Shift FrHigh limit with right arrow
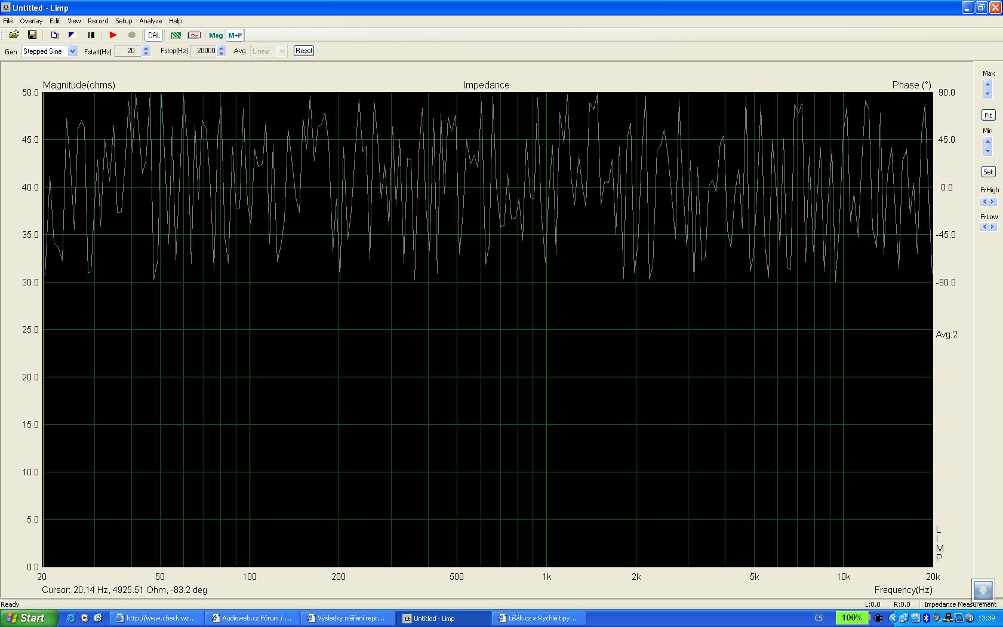 click(992, 202)
